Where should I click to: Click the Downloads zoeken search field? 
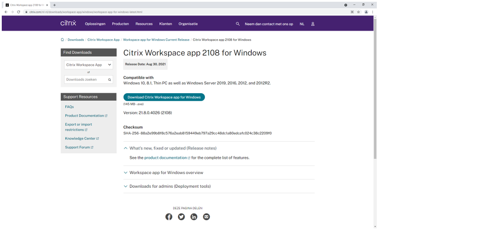(86, 80)
